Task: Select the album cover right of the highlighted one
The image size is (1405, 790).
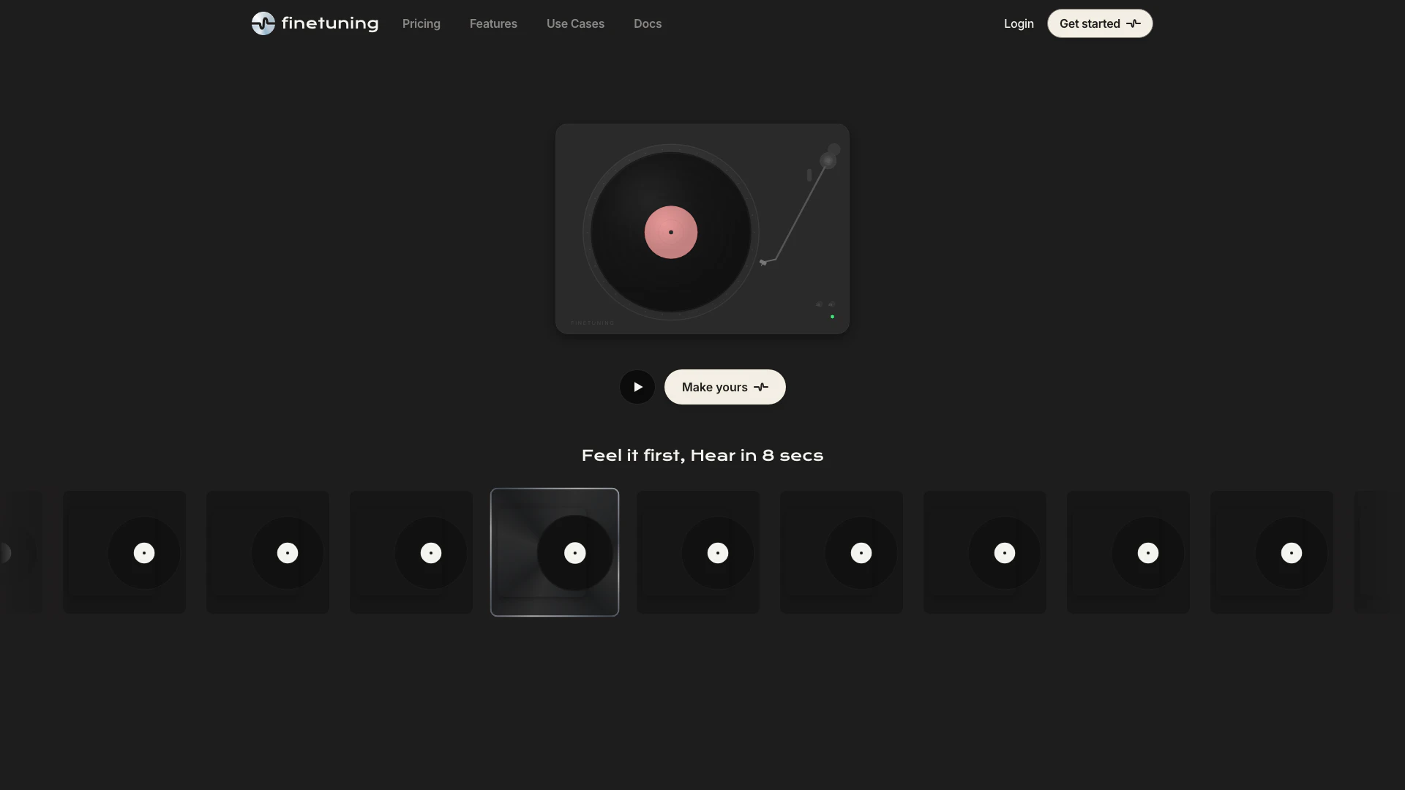Action: click(x=697, y=552)
